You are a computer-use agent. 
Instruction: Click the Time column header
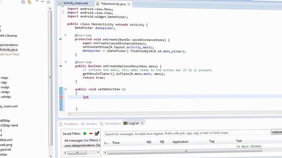[x=115, y=143]
